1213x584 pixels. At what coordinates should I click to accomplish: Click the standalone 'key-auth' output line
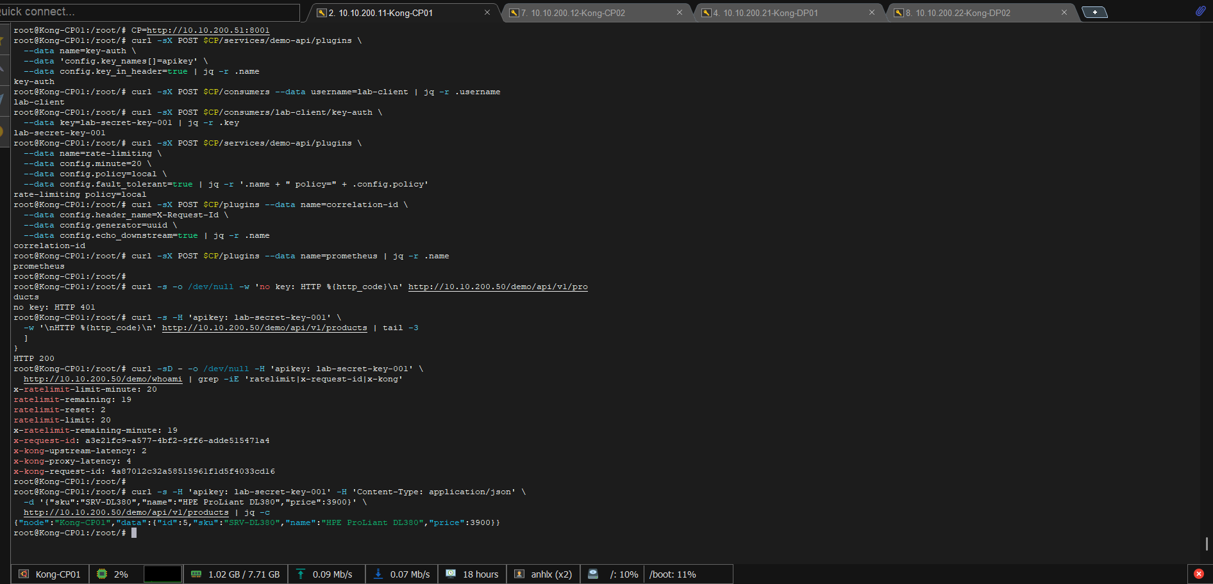[34, 81]
